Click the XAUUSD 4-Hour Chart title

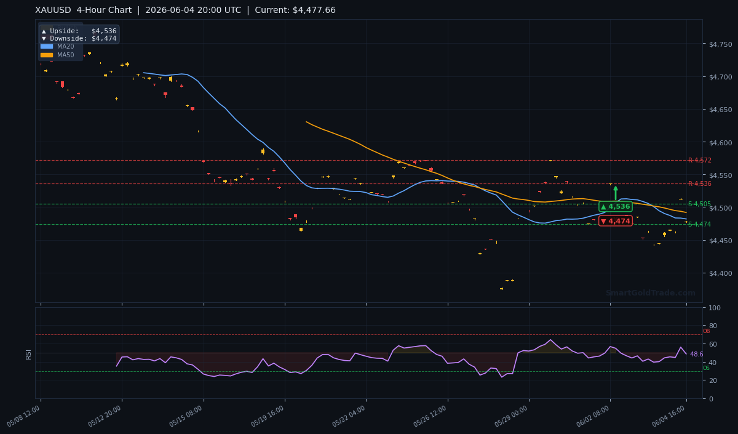click(x=84, y=10)
